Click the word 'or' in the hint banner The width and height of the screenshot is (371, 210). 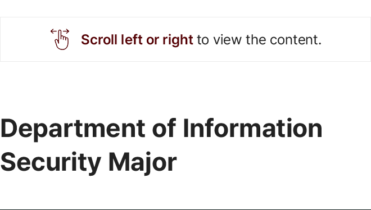pos(152,40)
